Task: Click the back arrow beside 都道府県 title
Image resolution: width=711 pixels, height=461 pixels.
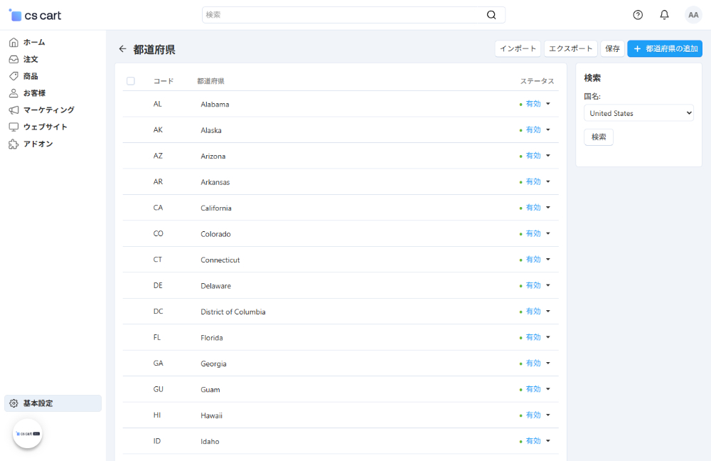Action: (x=122, y=49)
